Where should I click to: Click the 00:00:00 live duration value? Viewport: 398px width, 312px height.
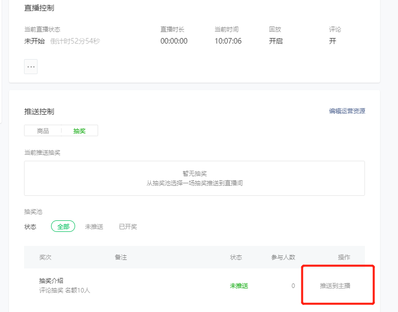tap(174, 41)
